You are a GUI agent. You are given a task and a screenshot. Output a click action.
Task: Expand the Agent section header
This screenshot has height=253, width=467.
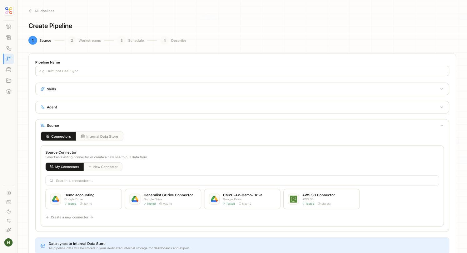(242, 107)
